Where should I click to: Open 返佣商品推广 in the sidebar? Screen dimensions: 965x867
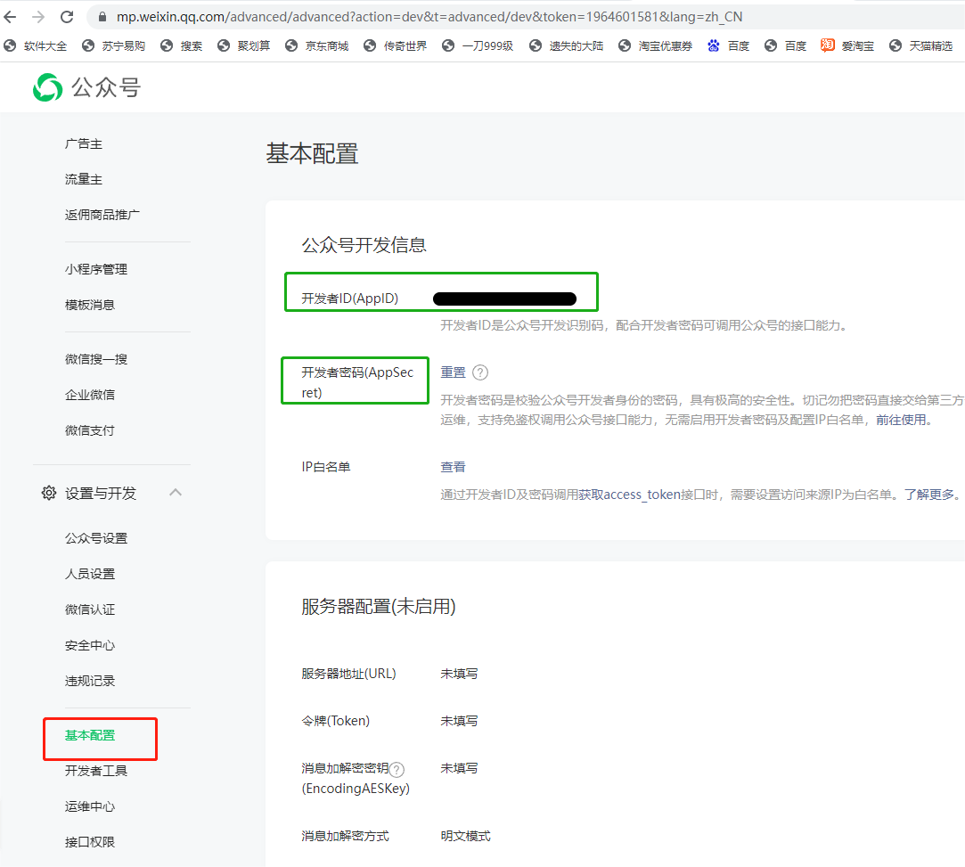click(102, 215)
